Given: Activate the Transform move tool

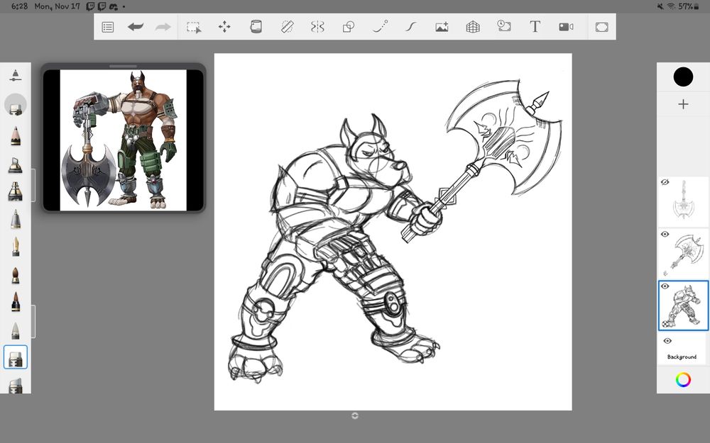Looking at the screenshot, I should pyautogui.click(x=224, y=27).
